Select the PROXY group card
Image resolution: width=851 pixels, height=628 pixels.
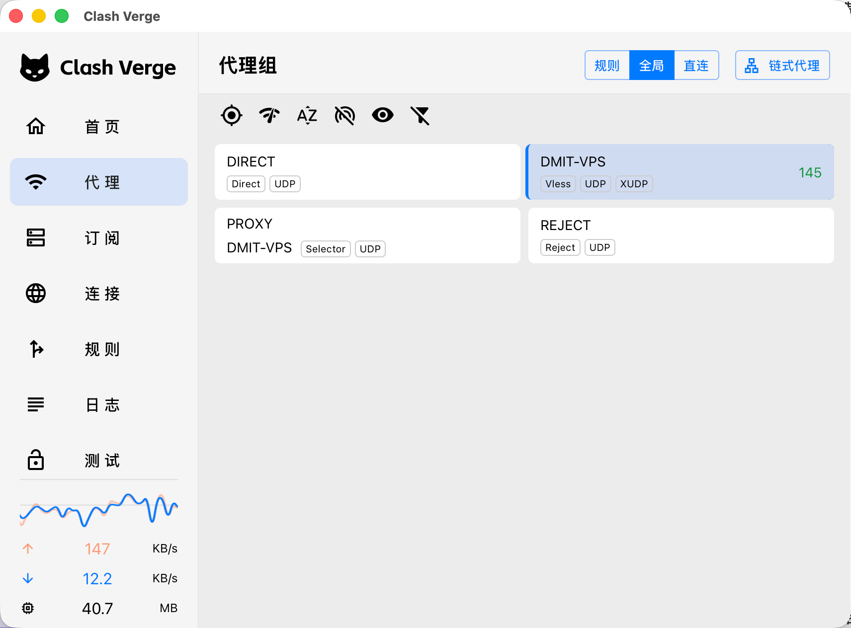tap(367, 235)
